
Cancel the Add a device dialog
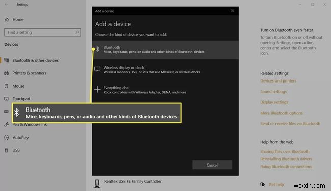click(x=212, y=165)
